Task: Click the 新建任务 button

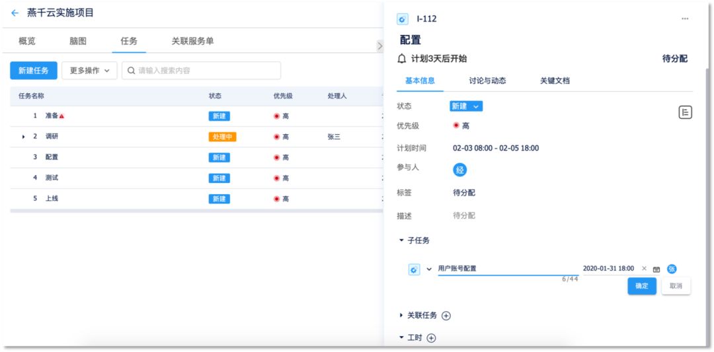Action: tap(33, 71)
